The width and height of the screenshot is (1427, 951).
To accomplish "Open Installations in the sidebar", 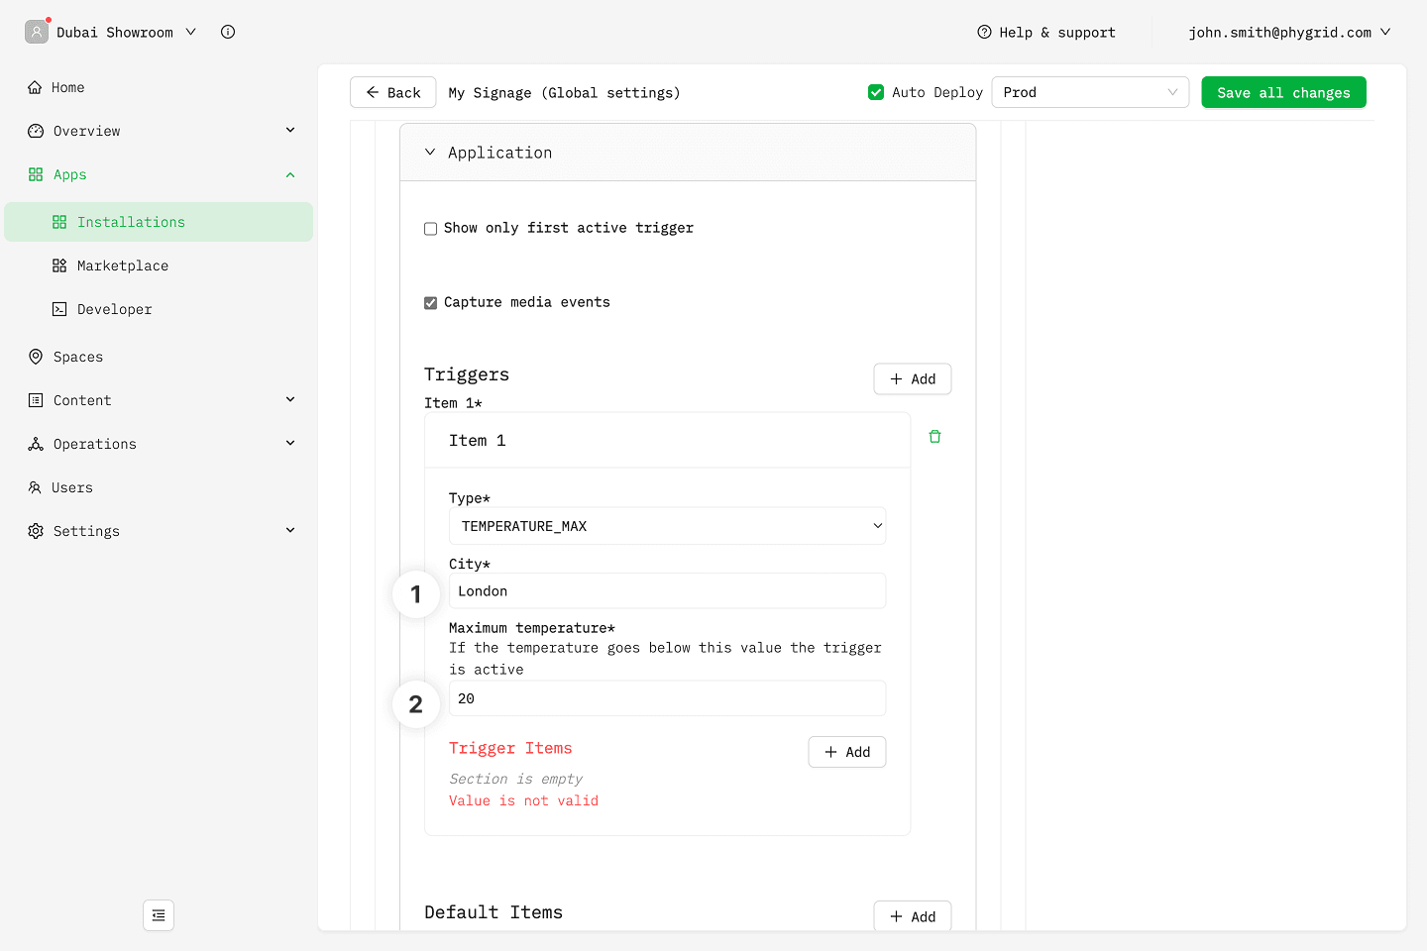I will (x=131, y=222).
